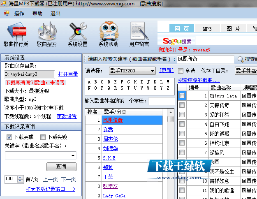Click letter A in the alphabet filter
The height and width of the screenshot is (199, 257).
pyautogui.click(x=89, y=82)
